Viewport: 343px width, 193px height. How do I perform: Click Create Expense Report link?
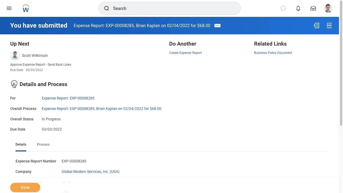coord(185,53)
